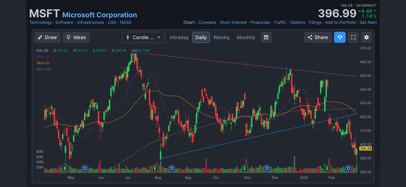Click the 470.00 price axis label

(365, 48)
